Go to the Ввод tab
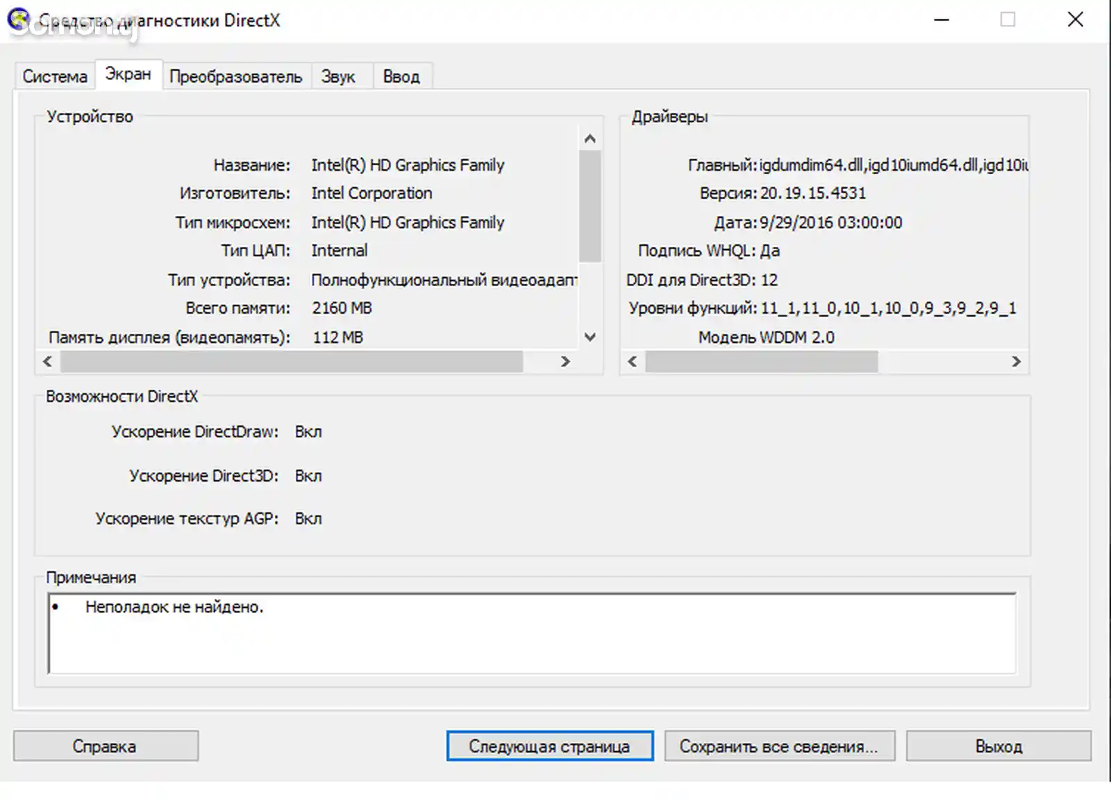Image resolution: width=1111 pixels, height=801 pixels. click(401, 76)
